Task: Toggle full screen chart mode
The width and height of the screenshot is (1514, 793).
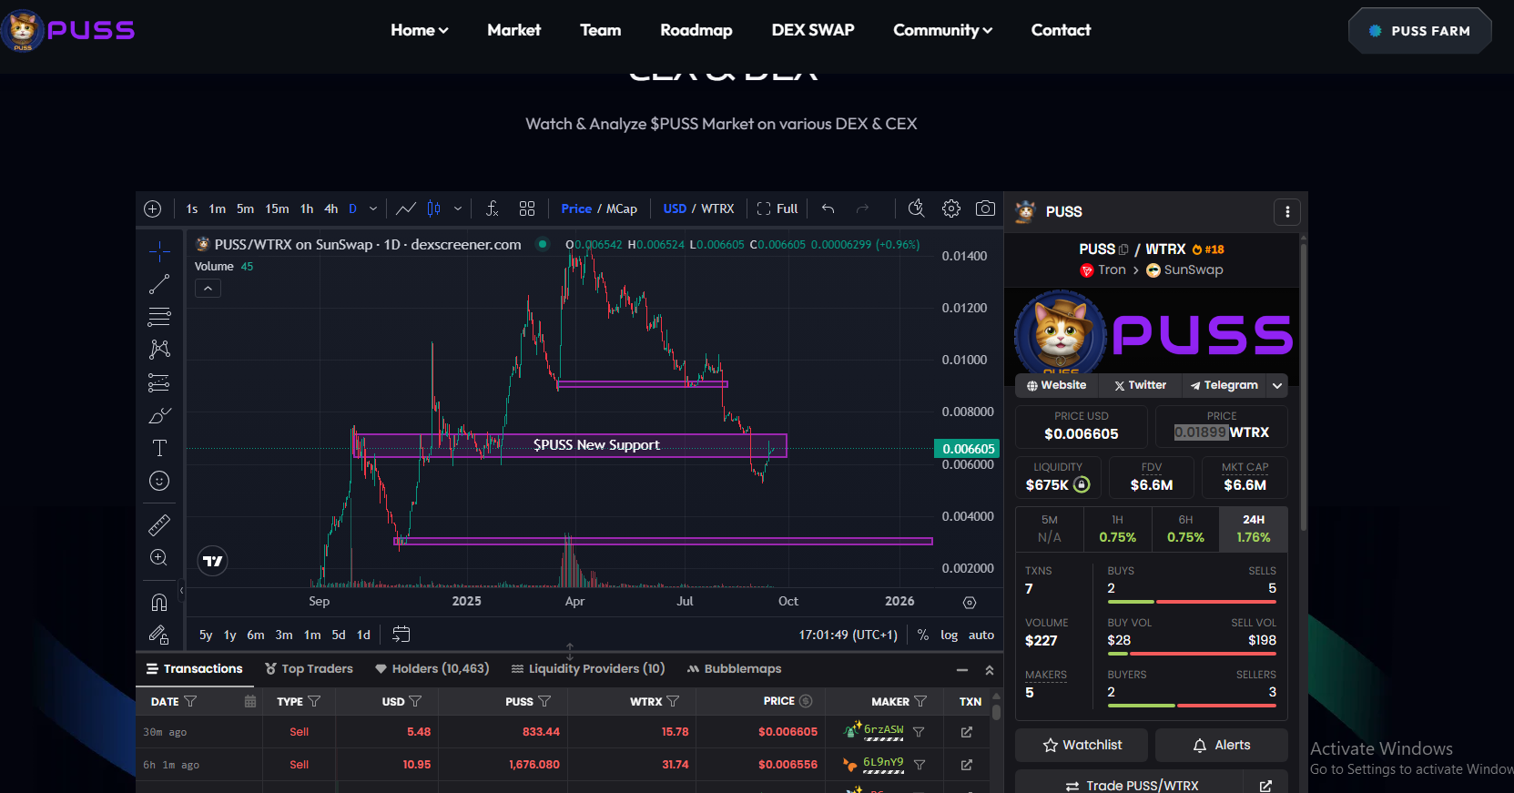Action: pyautogui.click(x=777, y=208)
